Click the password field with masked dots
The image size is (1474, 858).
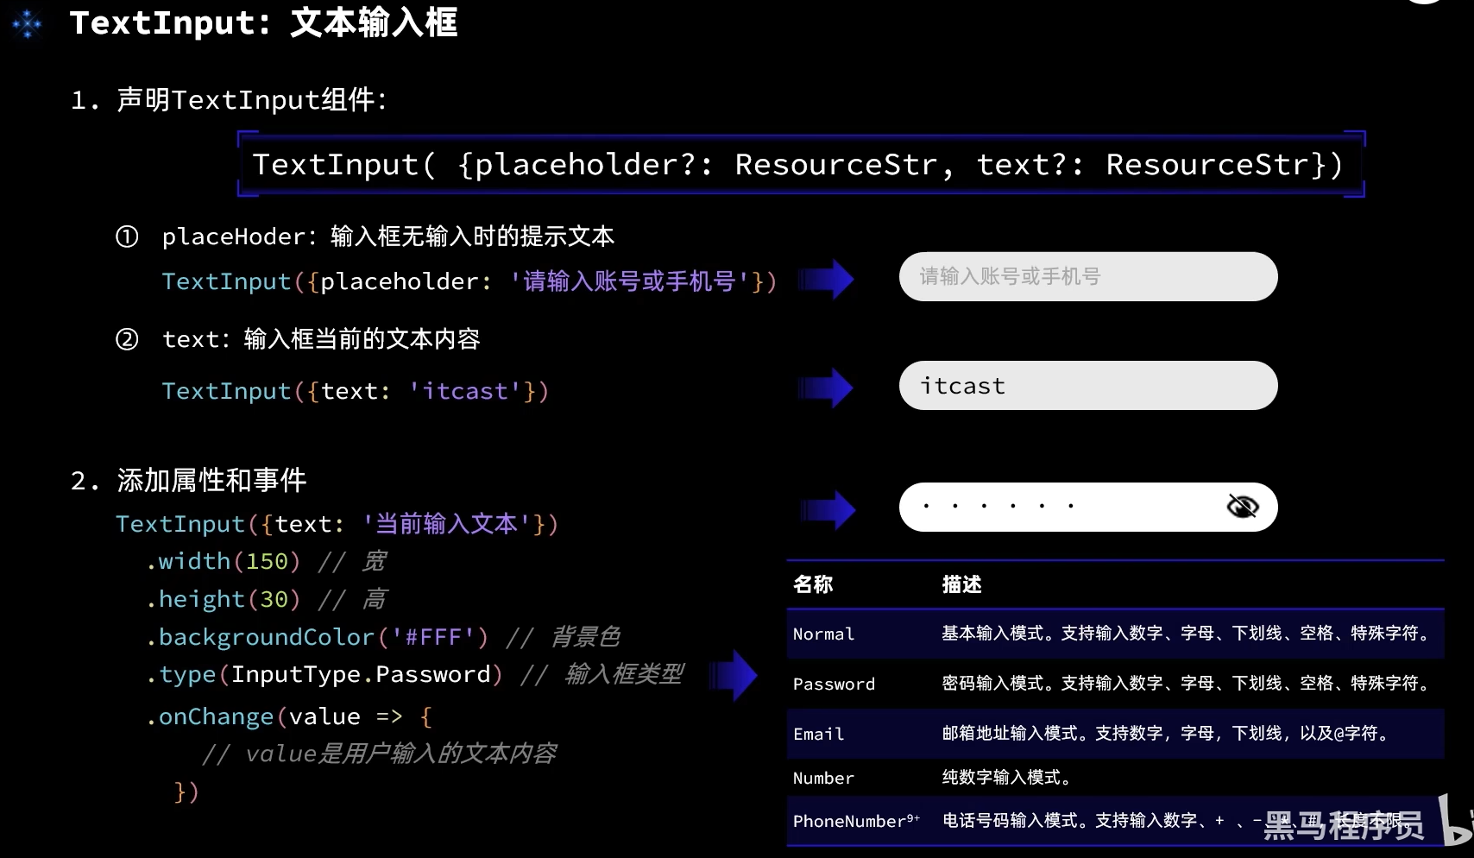click(x=1061, y=507)
